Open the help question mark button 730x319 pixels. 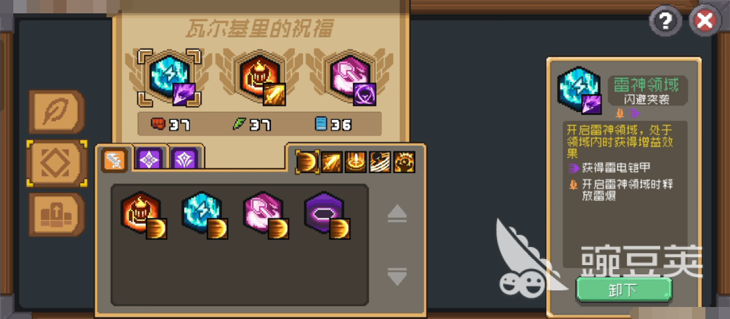[x=665, y=21]
